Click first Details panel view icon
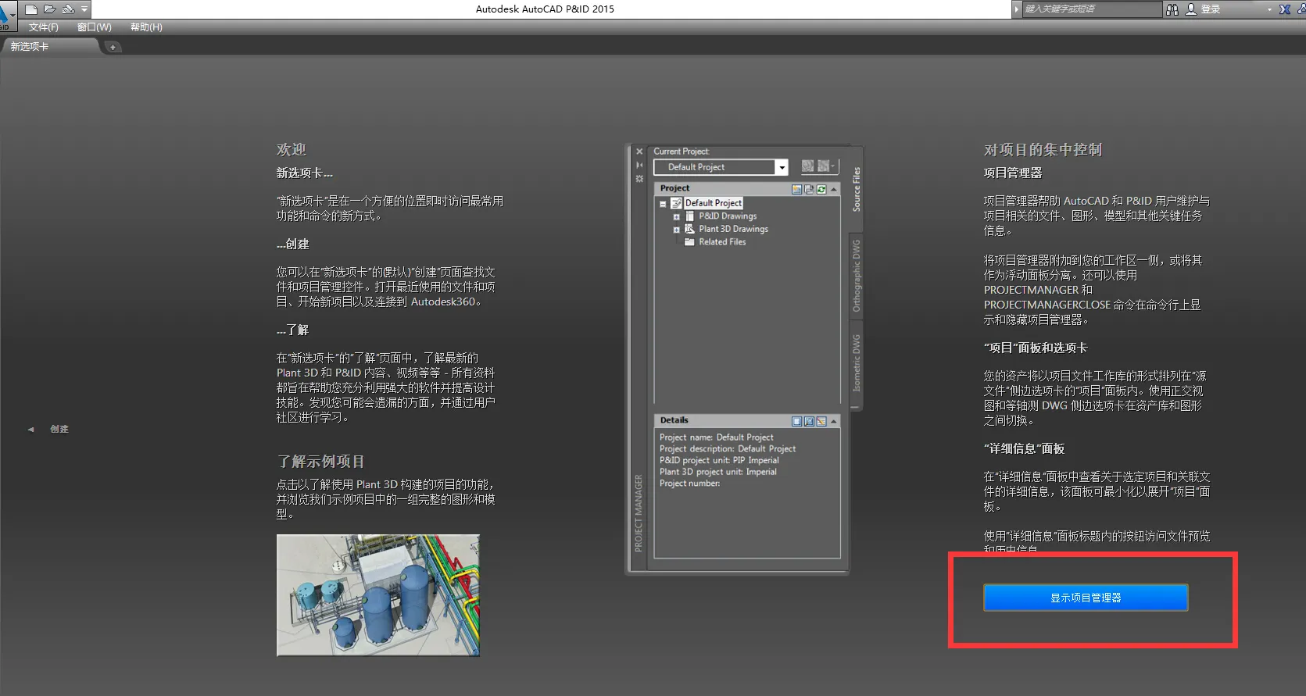1306x696 pixels. [x=796, y=421]
